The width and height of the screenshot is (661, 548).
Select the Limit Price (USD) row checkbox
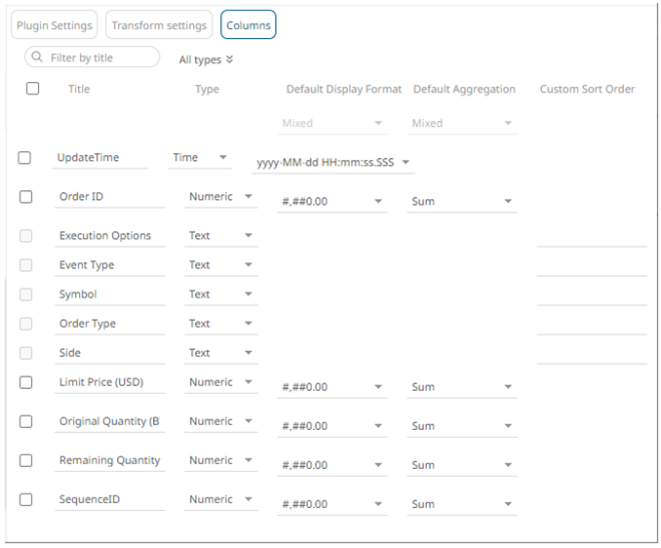pos(25,382)
